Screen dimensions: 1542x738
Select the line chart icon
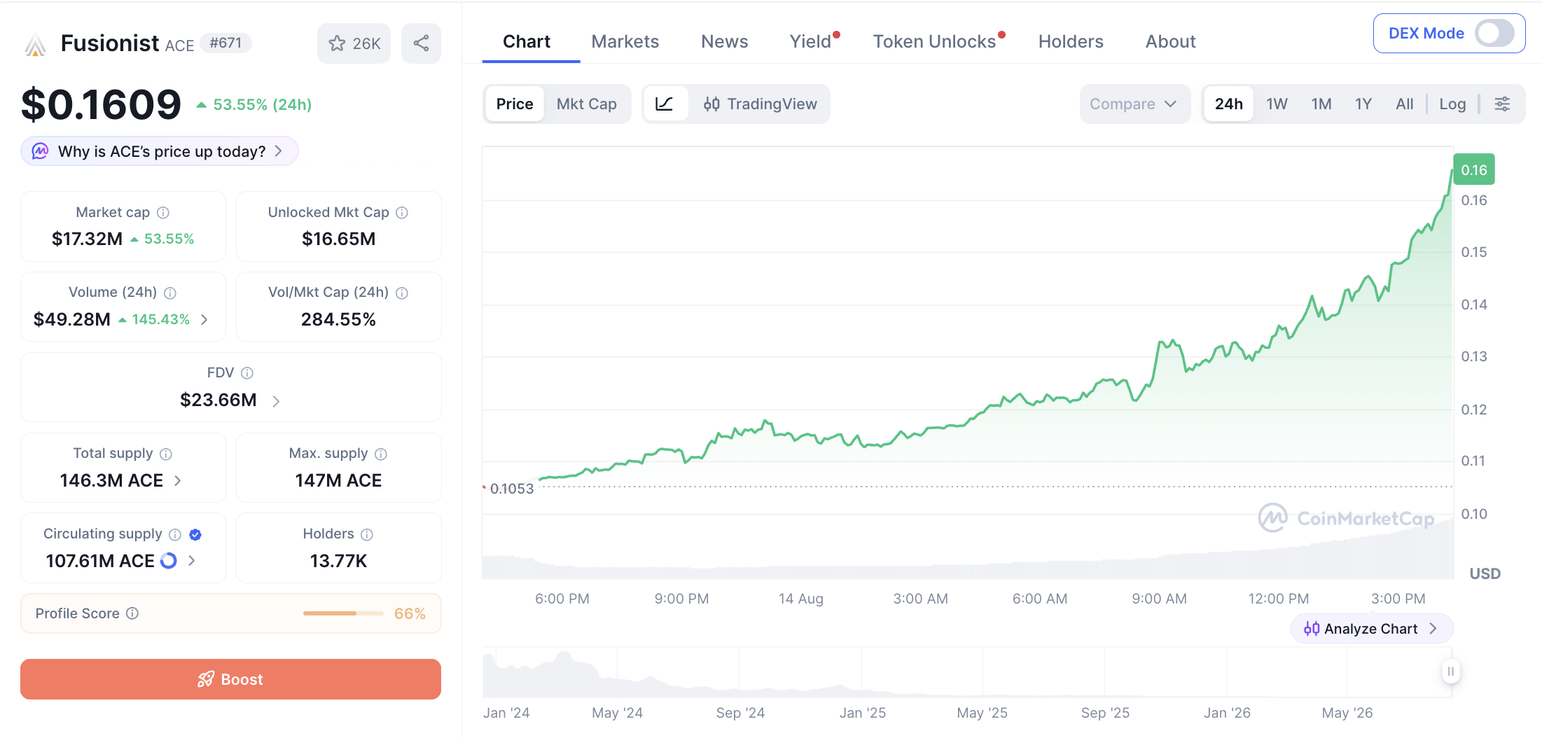coord(664,104)
